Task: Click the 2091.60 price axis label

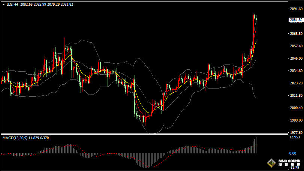Action: pos(296,9)
